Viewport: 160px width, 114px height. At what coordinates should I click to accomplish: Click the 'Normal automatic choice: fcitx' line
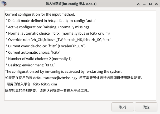pyautogui.click(x=58, y=33)
